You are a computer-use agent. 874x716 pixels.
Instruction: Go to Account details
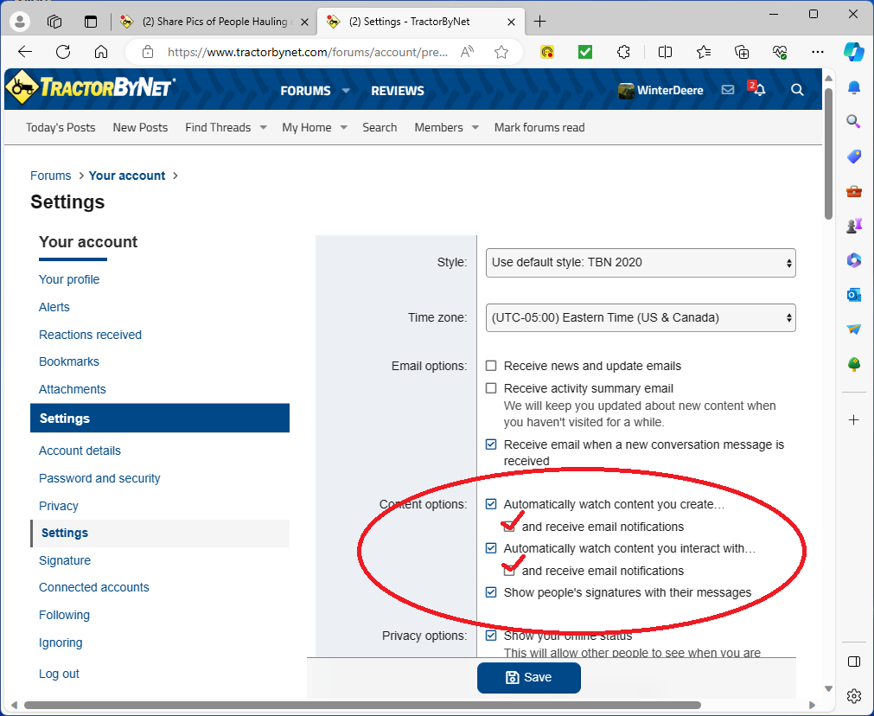(80, 451)
